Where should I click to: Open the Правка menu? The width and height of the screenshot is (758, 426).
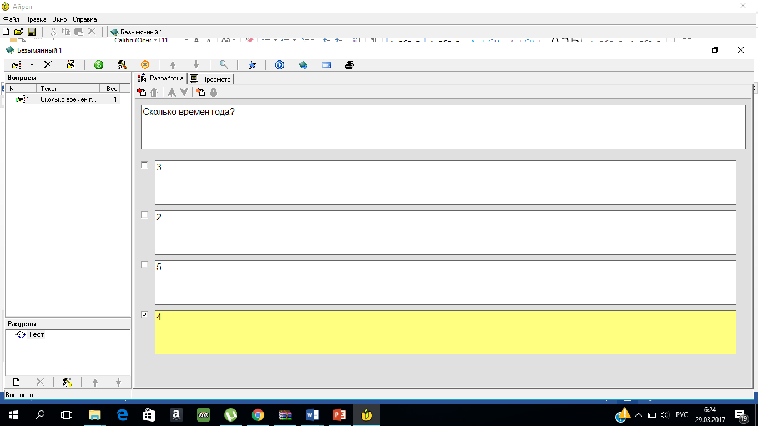[x=36, y=19]
